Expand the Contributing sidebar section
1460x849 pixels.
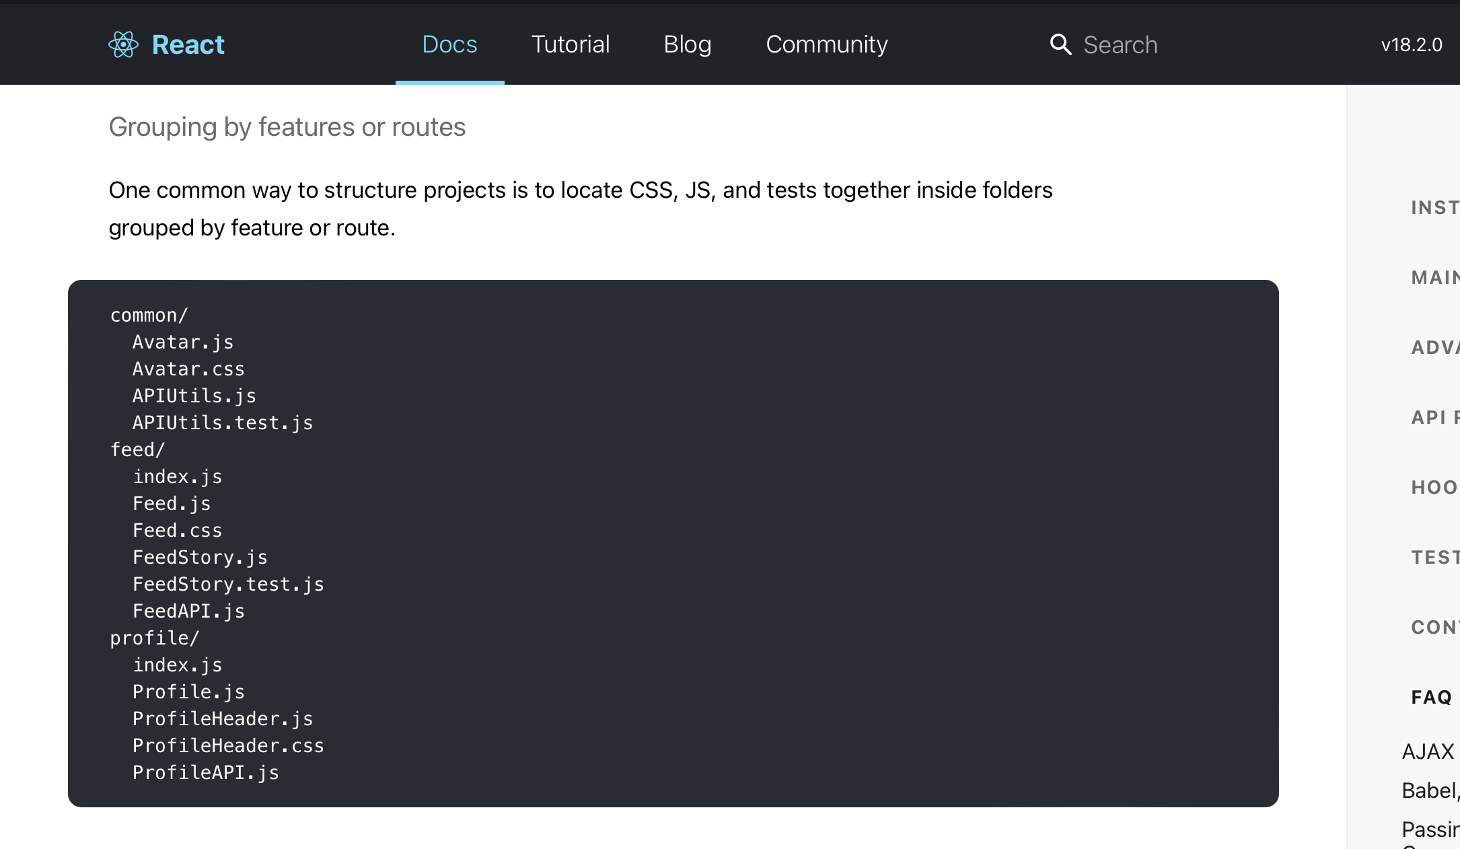[1434, 627]
